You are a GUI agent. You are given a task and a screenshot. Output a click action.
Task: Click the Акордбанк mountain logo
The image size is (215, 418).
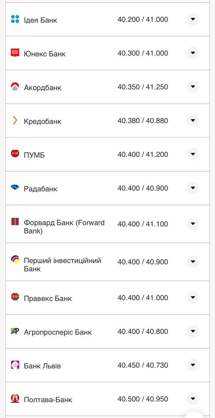14,87
